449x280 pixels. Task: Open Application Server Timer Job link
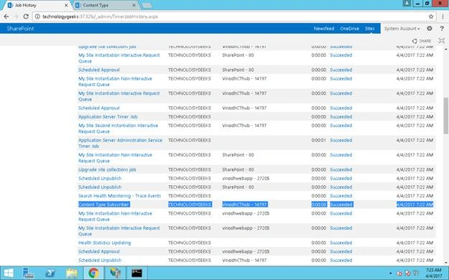(108, 117)
